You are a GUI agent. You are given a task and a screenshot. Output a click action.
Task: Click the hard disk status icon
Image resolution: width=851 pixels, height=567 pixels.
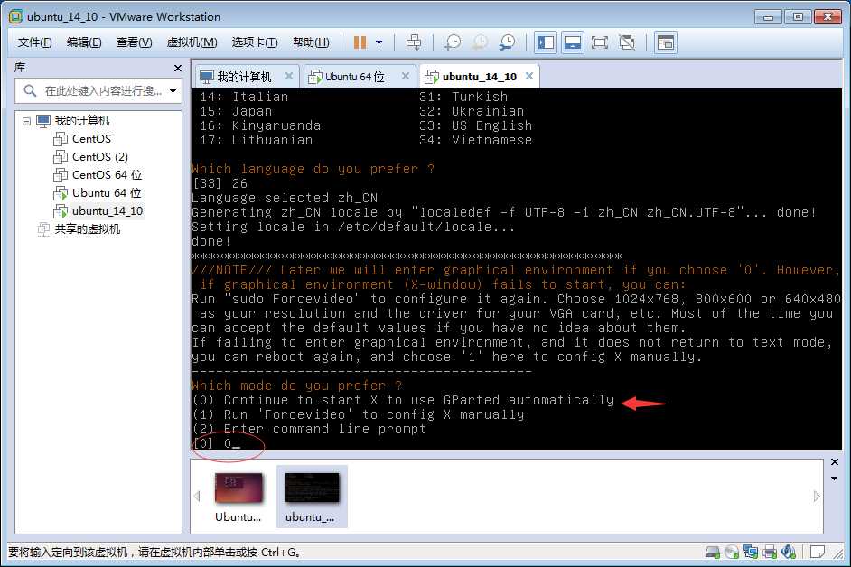(713, 552)
